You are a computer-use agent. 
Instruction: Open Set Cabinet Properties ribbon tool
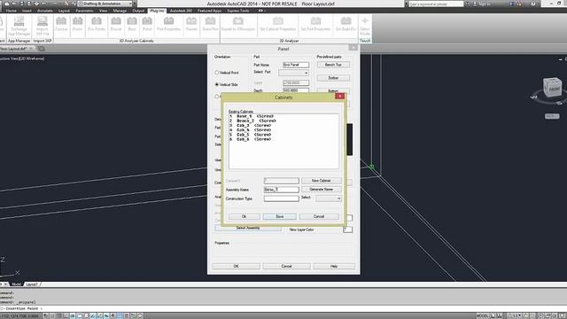(277, 24)
